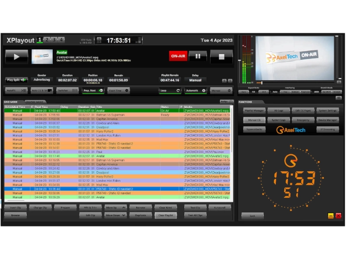The image size is (346, 259).
Task: Enable Automatic playout mode
Action: [195, 91]
